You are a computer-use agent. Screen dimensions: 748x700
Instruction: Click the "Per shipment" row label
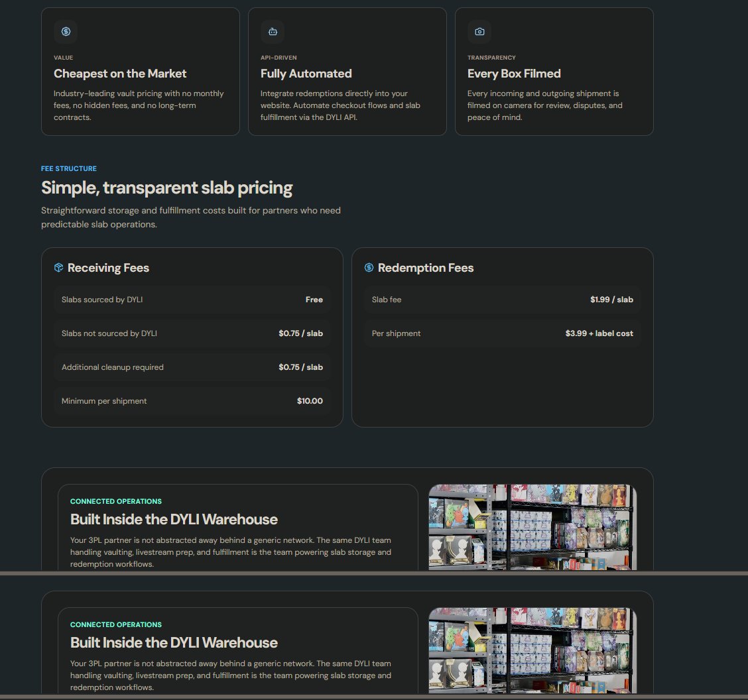click(x=396, y=333)
